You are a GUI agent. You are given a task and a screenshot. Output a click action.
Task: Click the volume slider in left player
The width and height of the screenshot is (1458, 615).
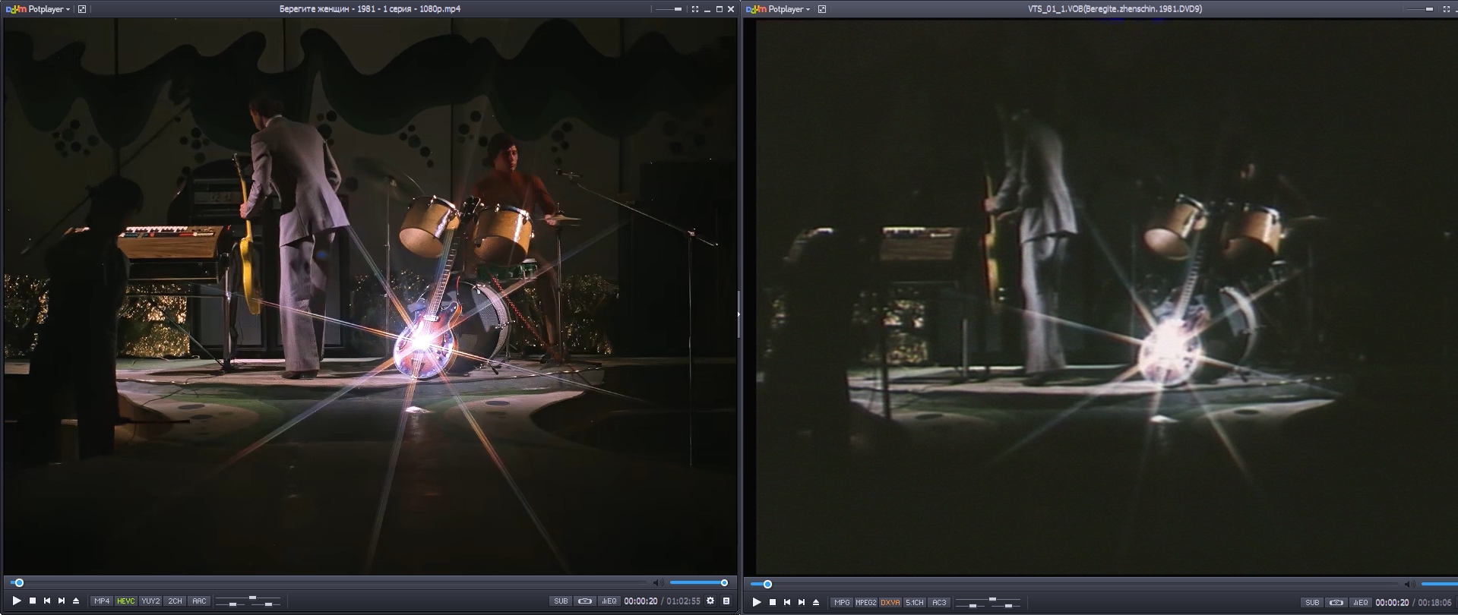pos(699,583)
